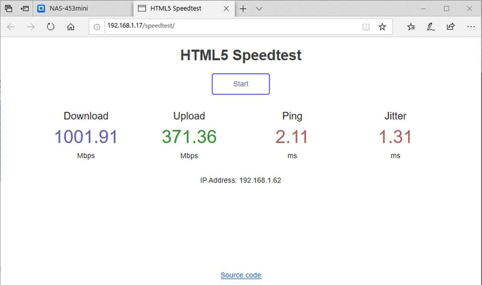Expand tab previews chevron

[x=259, y=9]
